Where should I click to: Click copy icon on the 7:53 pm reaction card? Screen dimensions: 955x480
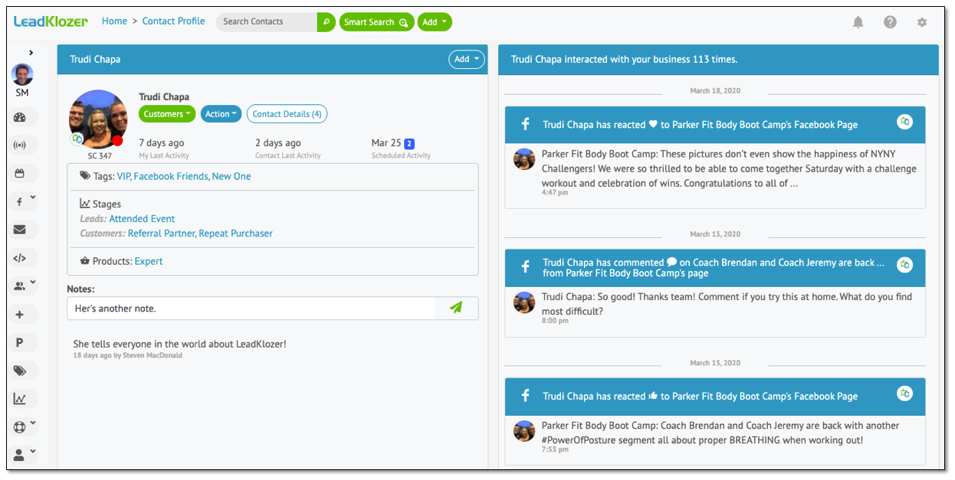(905, 393)
